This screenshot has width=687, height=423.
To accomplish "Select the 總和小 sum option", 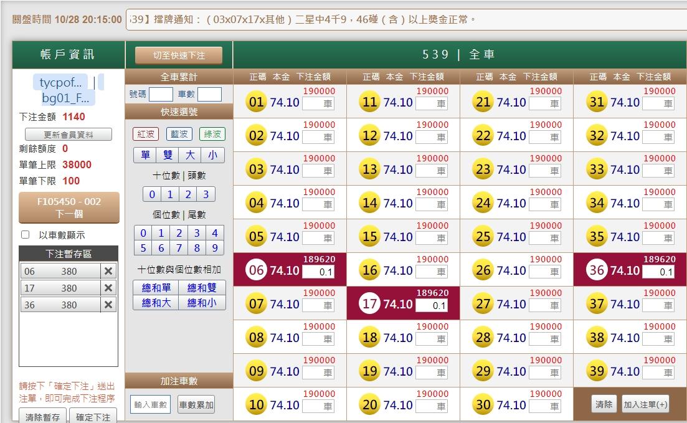I will coord(202,303).
